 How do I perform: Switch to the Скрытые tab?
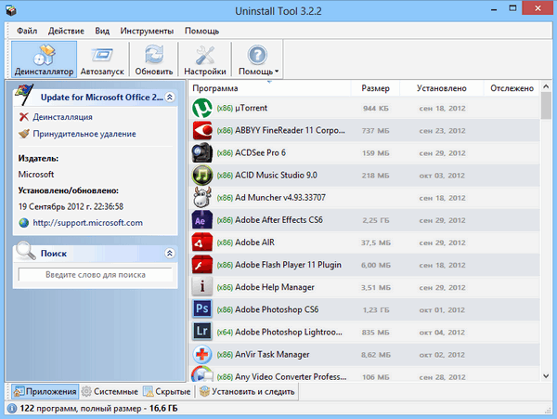click(167, 391)
